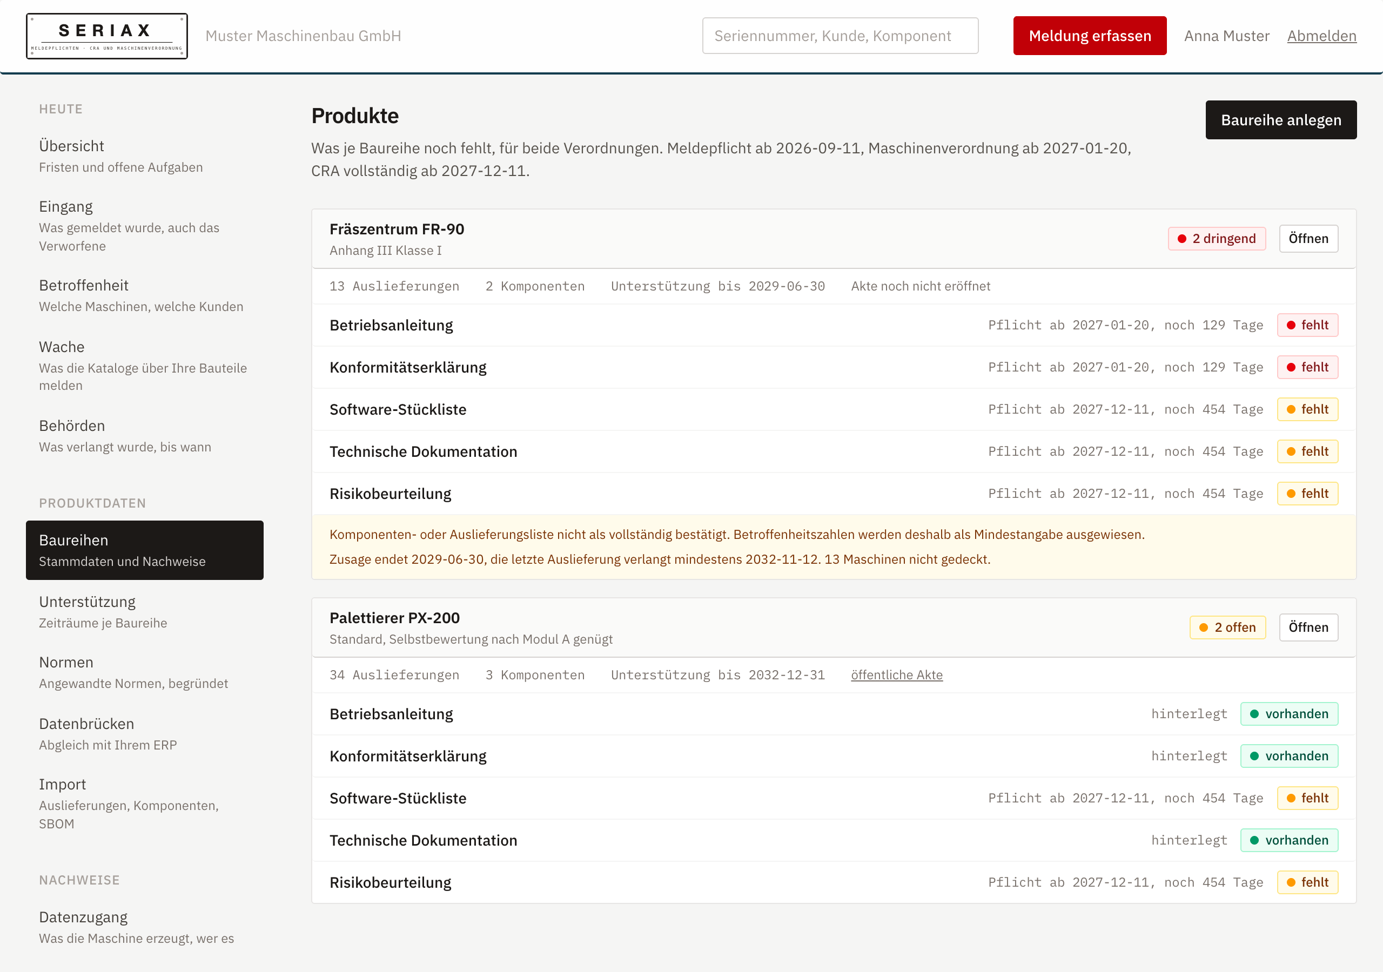Go to Betroffenheit section
The height and width of the screenshot is (972, 1383).
coord(145,295)
